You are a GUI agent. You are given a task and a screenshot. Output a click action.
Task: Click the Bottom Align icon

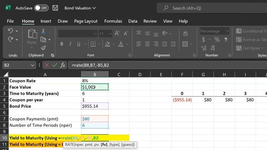coord(156,34)
